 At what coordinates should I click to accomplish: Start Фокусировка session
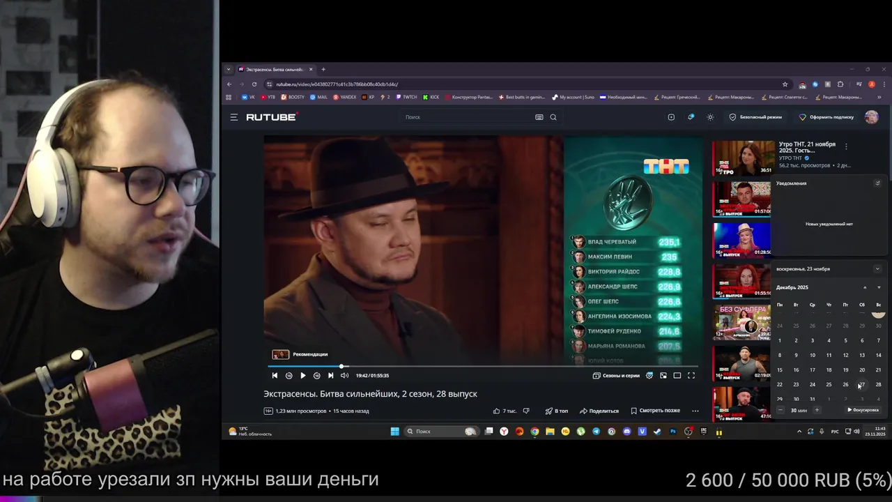coord(863,410)
